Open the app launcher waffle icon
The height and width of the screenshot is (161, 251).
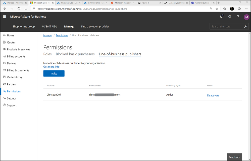(5, 17)
